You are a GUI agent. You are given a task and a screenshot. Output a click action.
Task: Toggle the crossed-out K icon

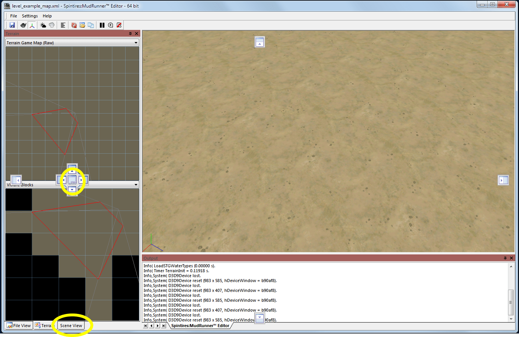click(x=119, y=25)
